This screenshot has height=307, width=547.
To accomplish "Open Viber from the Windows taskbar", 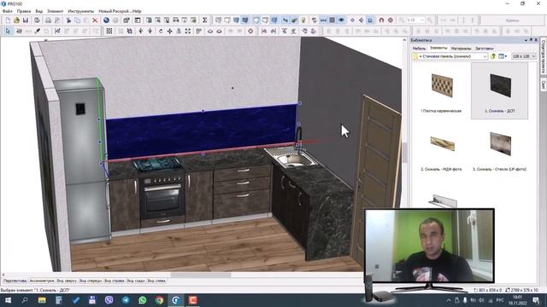I will click(x=109, y=300).
